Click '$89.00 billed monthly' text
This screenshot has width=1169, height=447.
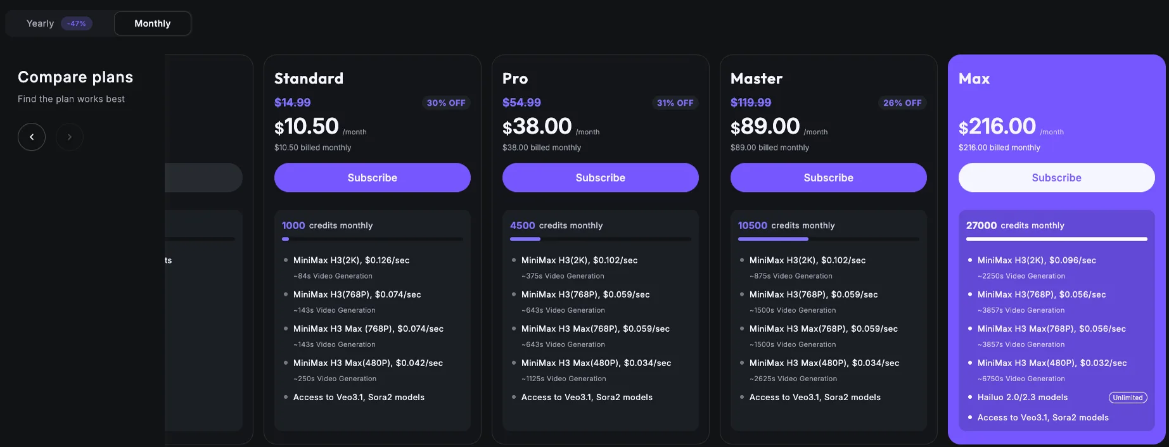coord(770,148)
